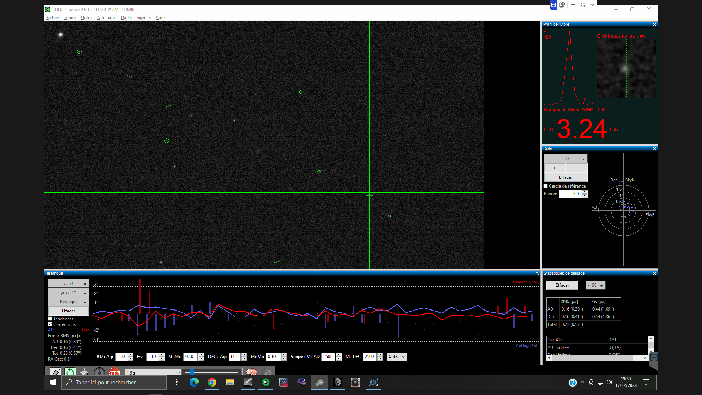Image resolution: width=702 pixels, height=395 pixels.
Task: Open the notification center icon
Action: coord(646,382)
